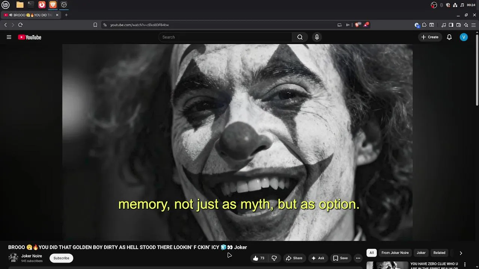Open more actions three-dot menu
Image resolution: width=479 pixels, height=269 pixels.
[358, 258]
